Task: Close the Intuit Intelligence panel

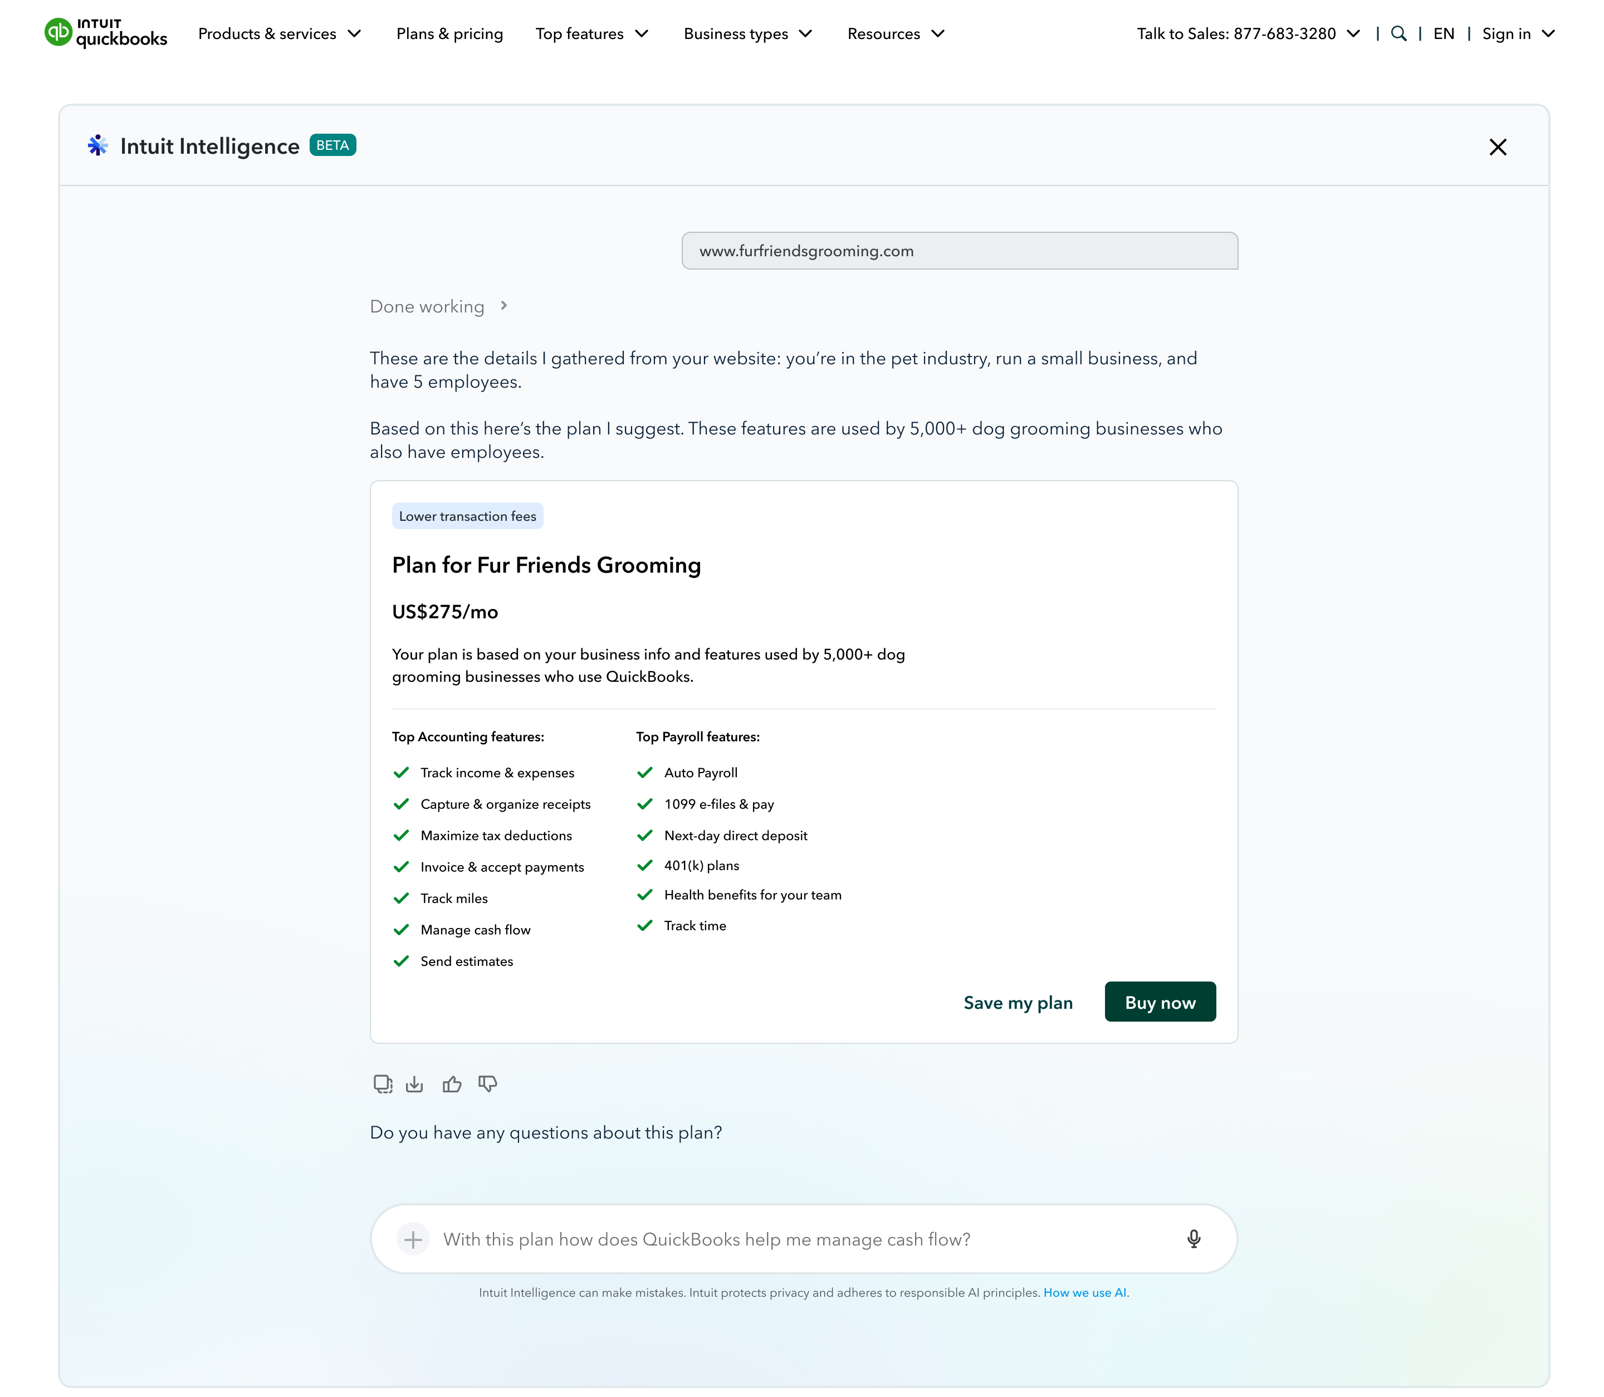Action: [x=1497, y=146]
